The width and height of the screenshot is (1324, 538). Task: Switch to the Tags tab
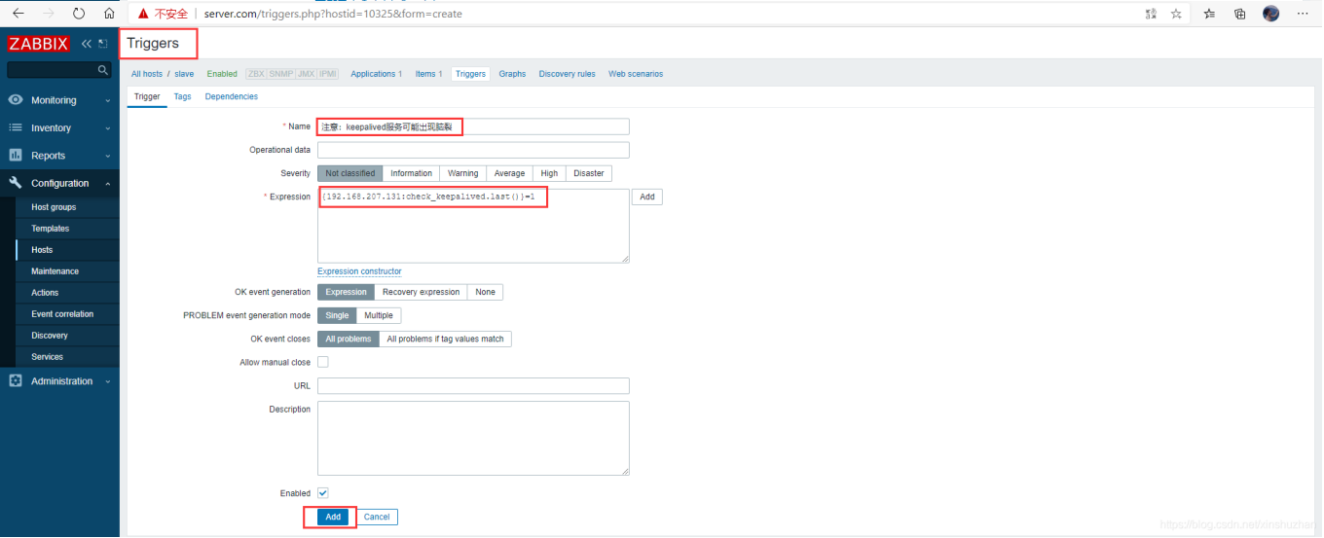[x=182, y=96]
